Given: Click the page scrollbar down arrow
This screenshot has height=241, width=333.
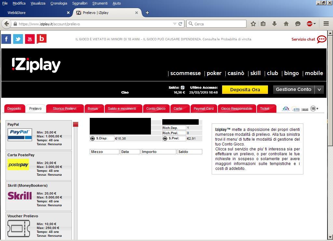Looking at the screenshot, I should (x=330, y=237).
